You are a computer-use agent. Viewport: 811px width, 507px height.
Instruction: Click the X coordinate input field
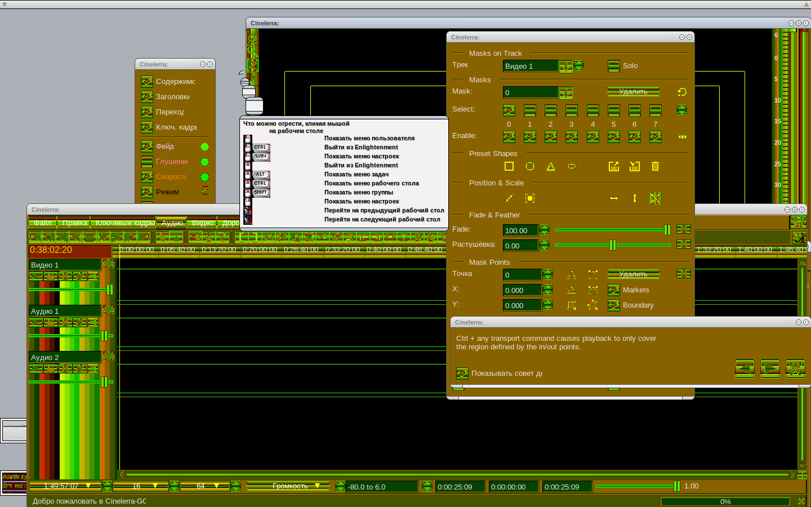(x=522, y=290)
